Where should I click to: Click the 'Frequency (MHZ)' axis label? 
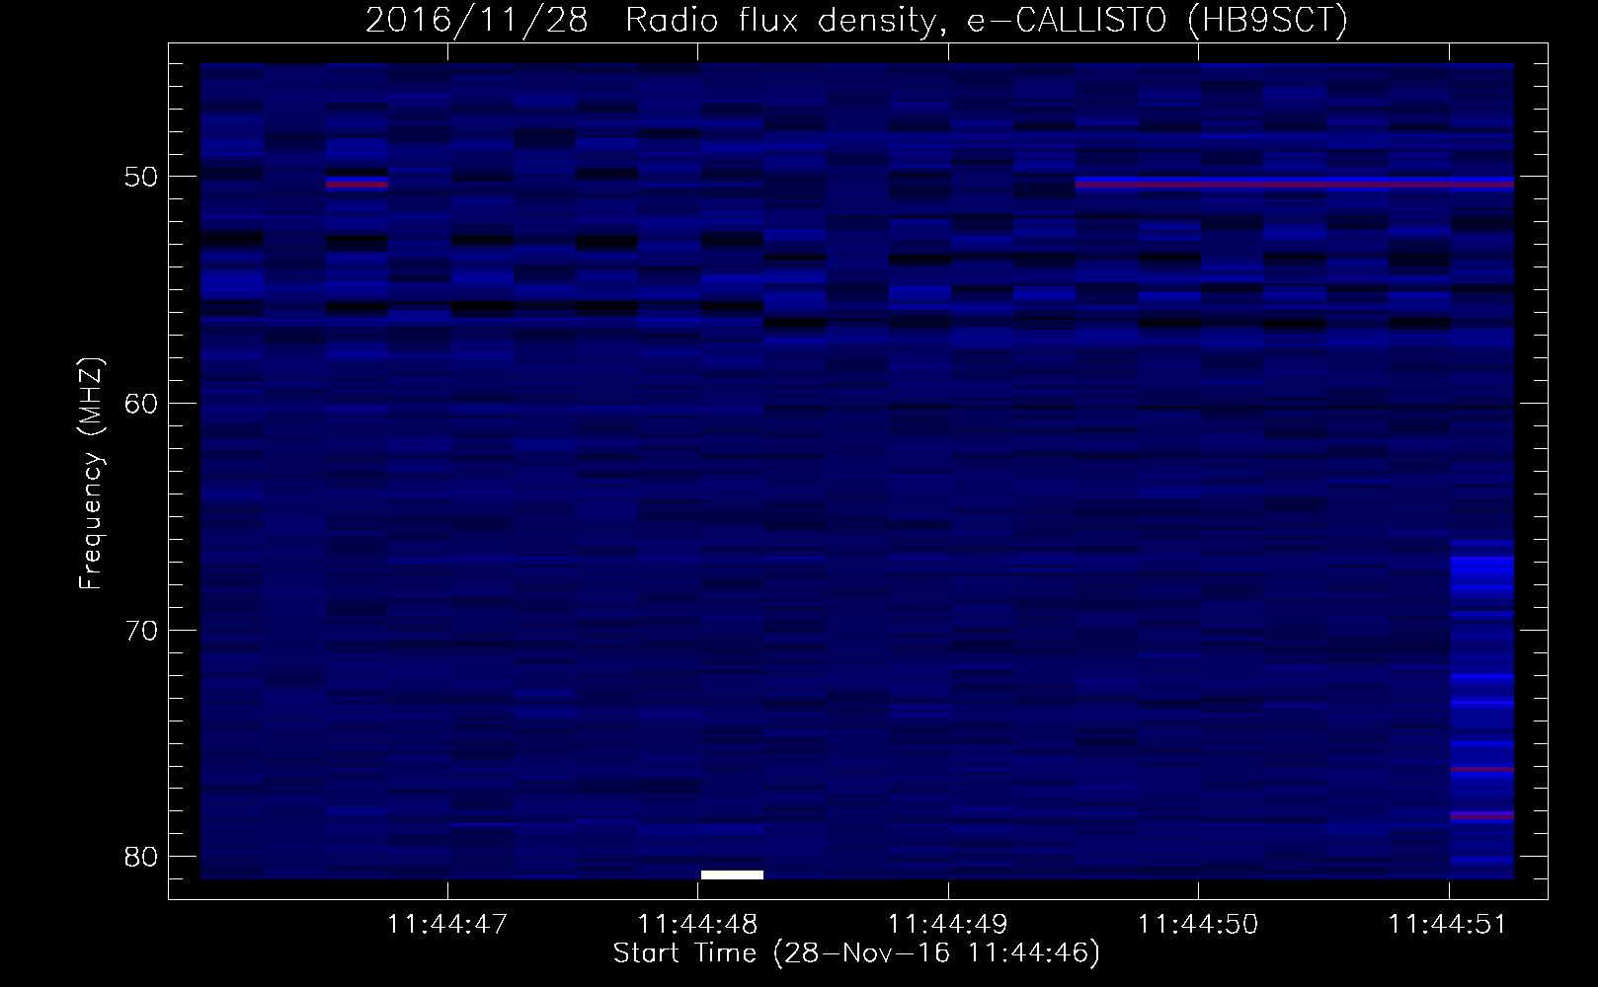(91, 474)
